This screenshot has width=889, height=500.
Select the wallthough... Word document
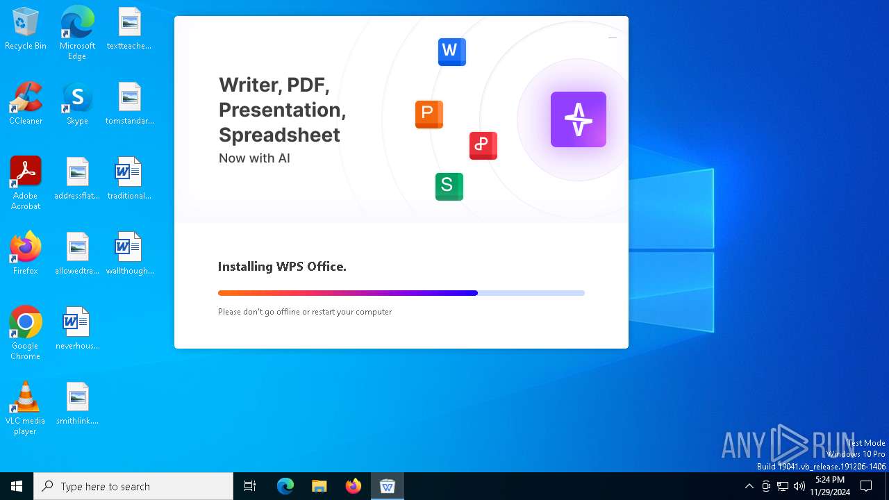tap(129, 254)
